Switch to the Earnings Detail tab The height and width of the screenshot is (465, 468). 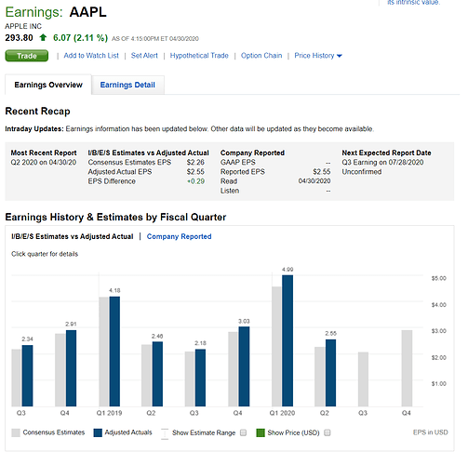coord(127,85)
